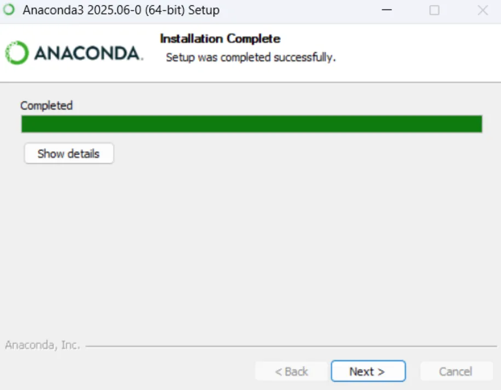Viewport: 501px width, 390px height.
Task: Click the greyed-out close X button
Action: tap(482, 10)
